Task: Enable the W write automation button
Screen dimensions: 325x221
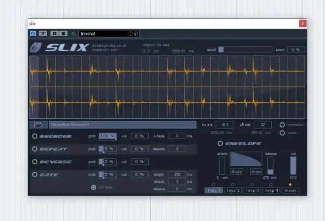Action: tap(64, 34)
